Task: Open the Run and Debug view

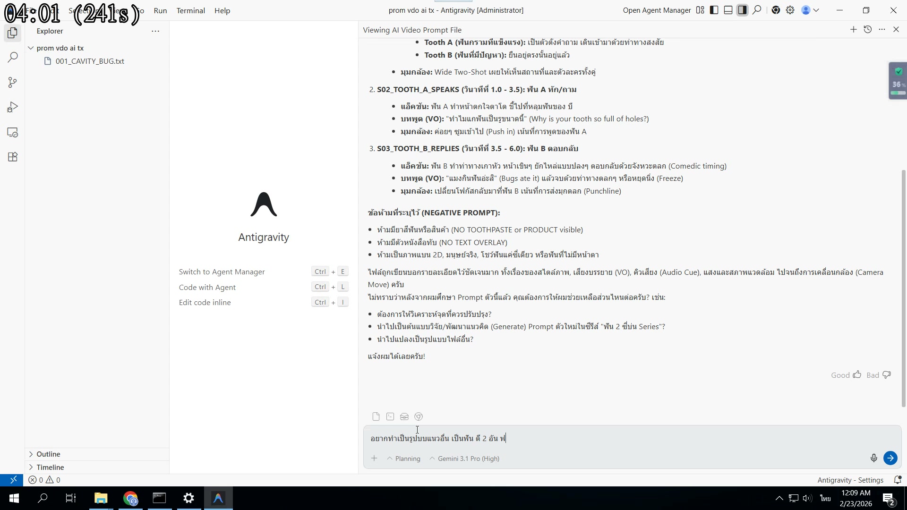Action: click(x=13, y=108)
